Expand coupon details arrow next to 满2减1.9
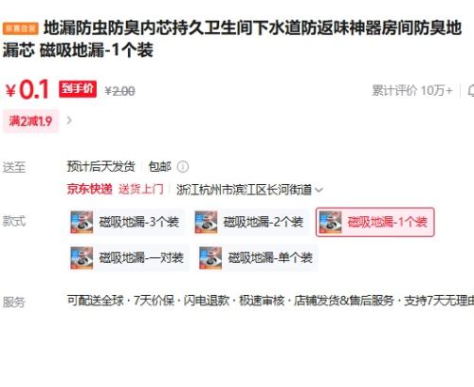 coord(69,120)
